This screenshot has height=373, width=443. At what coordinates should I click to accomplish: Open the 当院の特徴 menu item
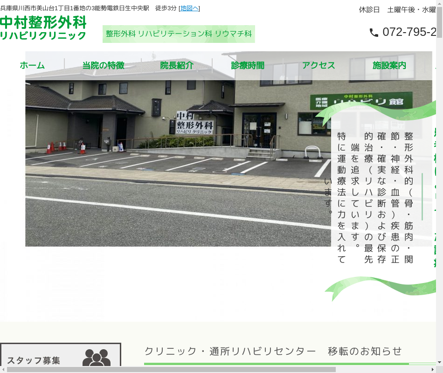(103, 65)
